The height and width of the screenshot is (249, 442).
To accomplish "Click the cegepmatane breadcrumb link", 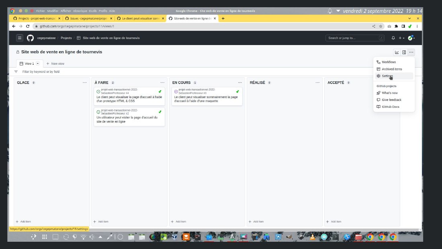I will pyautogui.click(x=46, y=38).
